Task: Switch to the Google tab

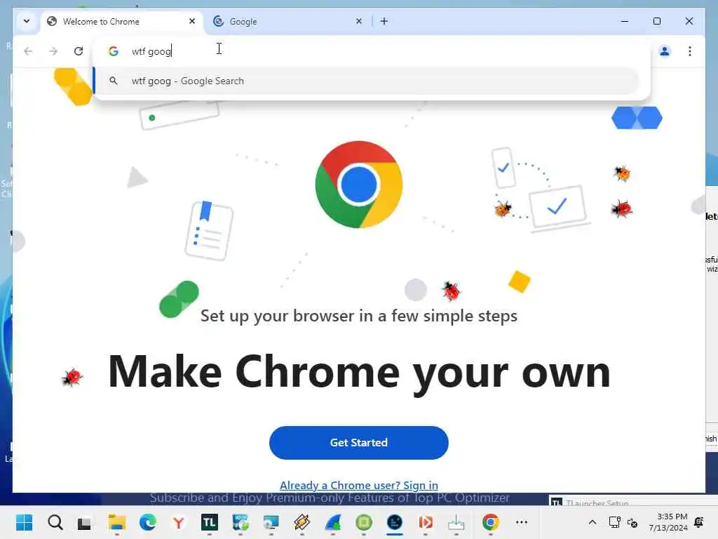Action: point(286,22)
